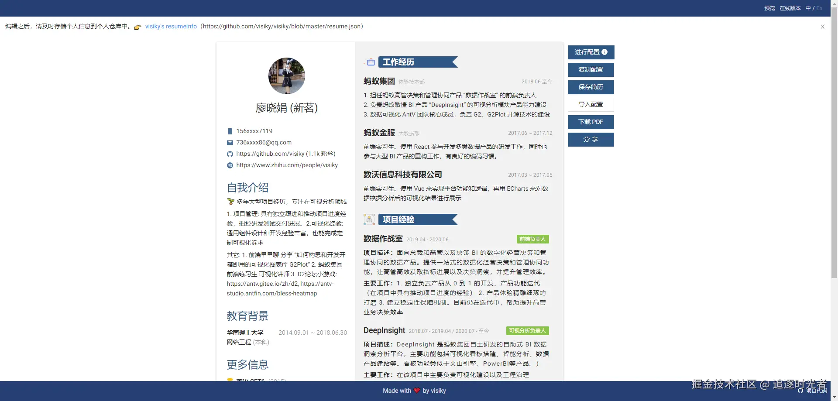The image size is (838, 401).
Task: Click the 自我介绍 heading
Action: [x=247, y=188]
